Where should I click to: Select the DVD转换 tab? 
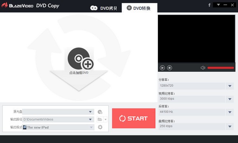click(139, 8)
